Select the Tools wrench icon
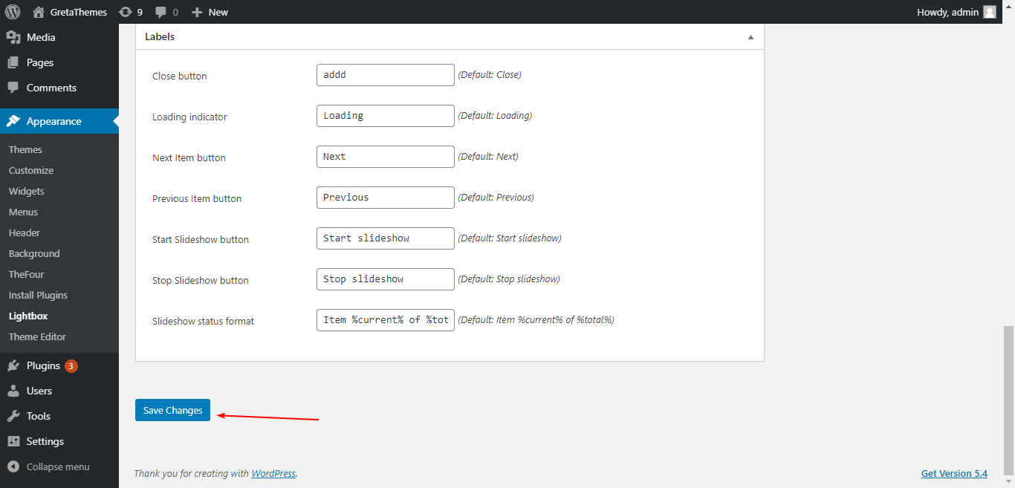The width and height of the screenshot is (1015, 488). tap(13, 415)
